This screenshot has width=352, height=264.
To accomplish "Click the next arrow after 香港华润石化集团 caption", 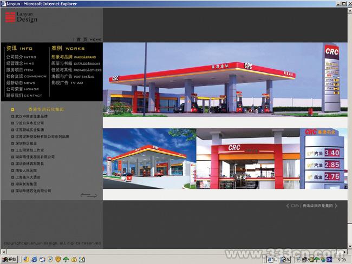I will pyautogui.click(x=337, y=206).
